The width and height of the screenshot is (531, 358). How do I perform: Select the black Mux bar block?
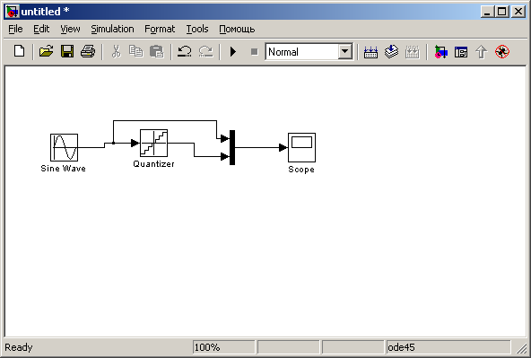[232, 147]
